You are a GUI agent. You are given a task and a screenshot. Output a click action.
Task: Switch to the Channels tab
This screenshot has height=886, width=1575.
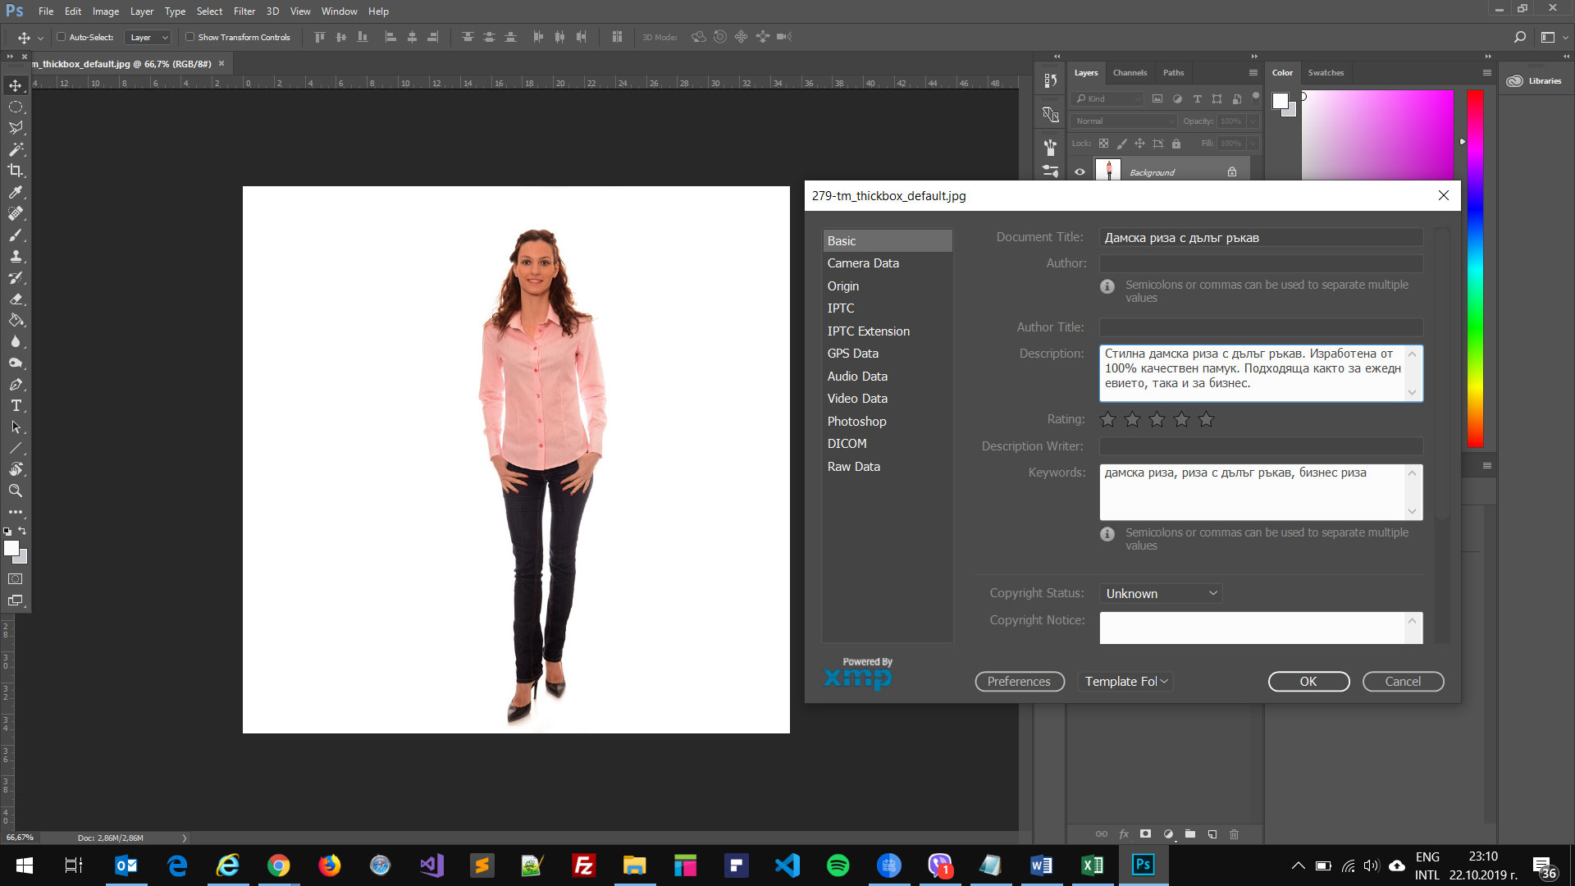1130,73
